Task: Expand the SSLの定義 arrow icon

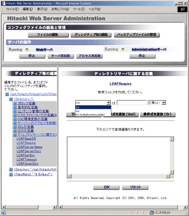Action: coord(15,127)
